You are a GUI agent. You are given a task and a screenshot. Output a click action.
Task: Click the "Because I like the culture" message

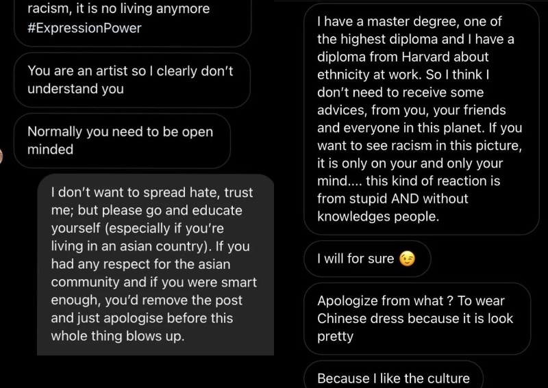[393, 378]
